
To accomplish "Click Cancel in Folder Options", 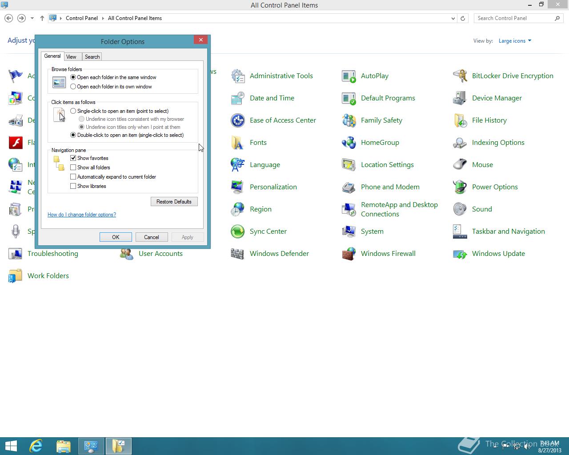I will point(151,237).
